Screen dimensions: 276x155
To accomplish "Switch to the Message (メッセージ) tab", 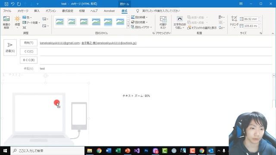I will [x=23, y=11].
